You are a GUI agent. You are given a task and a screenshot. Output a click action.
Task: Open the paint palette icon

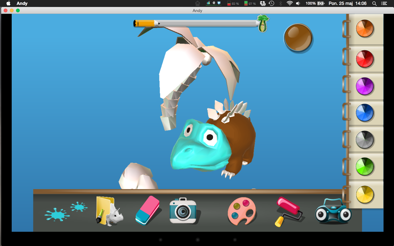242,211
